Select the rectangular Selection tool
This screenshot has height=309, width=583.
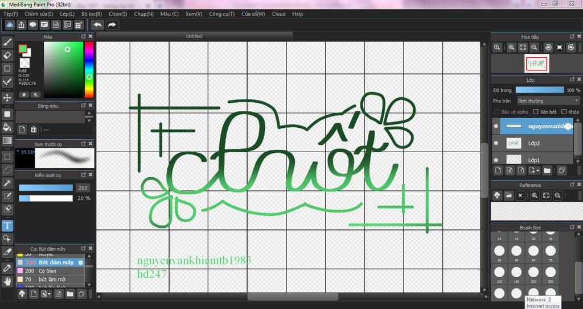[x=7, y=157]
